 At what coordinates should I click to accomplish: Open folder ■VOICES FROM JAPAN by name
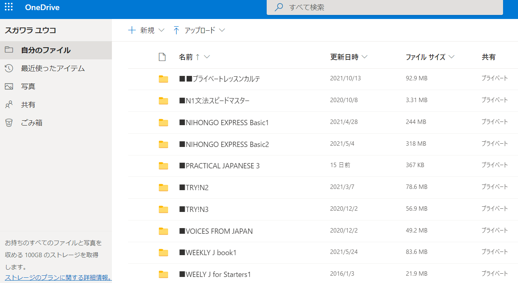[216, 231]
